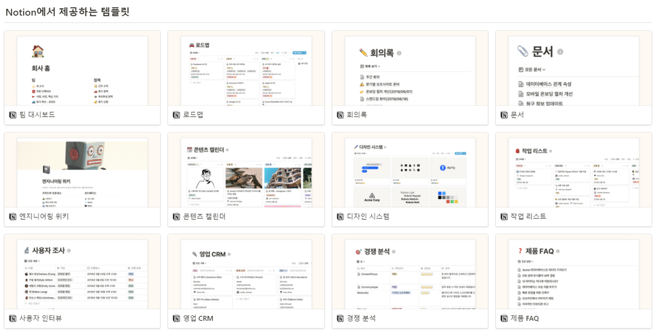
Task: Expand the 모든 문서 view dropdown
Action: coord(532,70)
